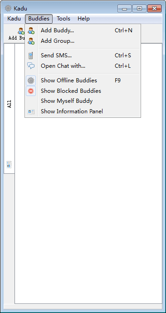Expand the Tools menu
The height and width of the screenshot is (313, 166).
click(x=63, y=19)
